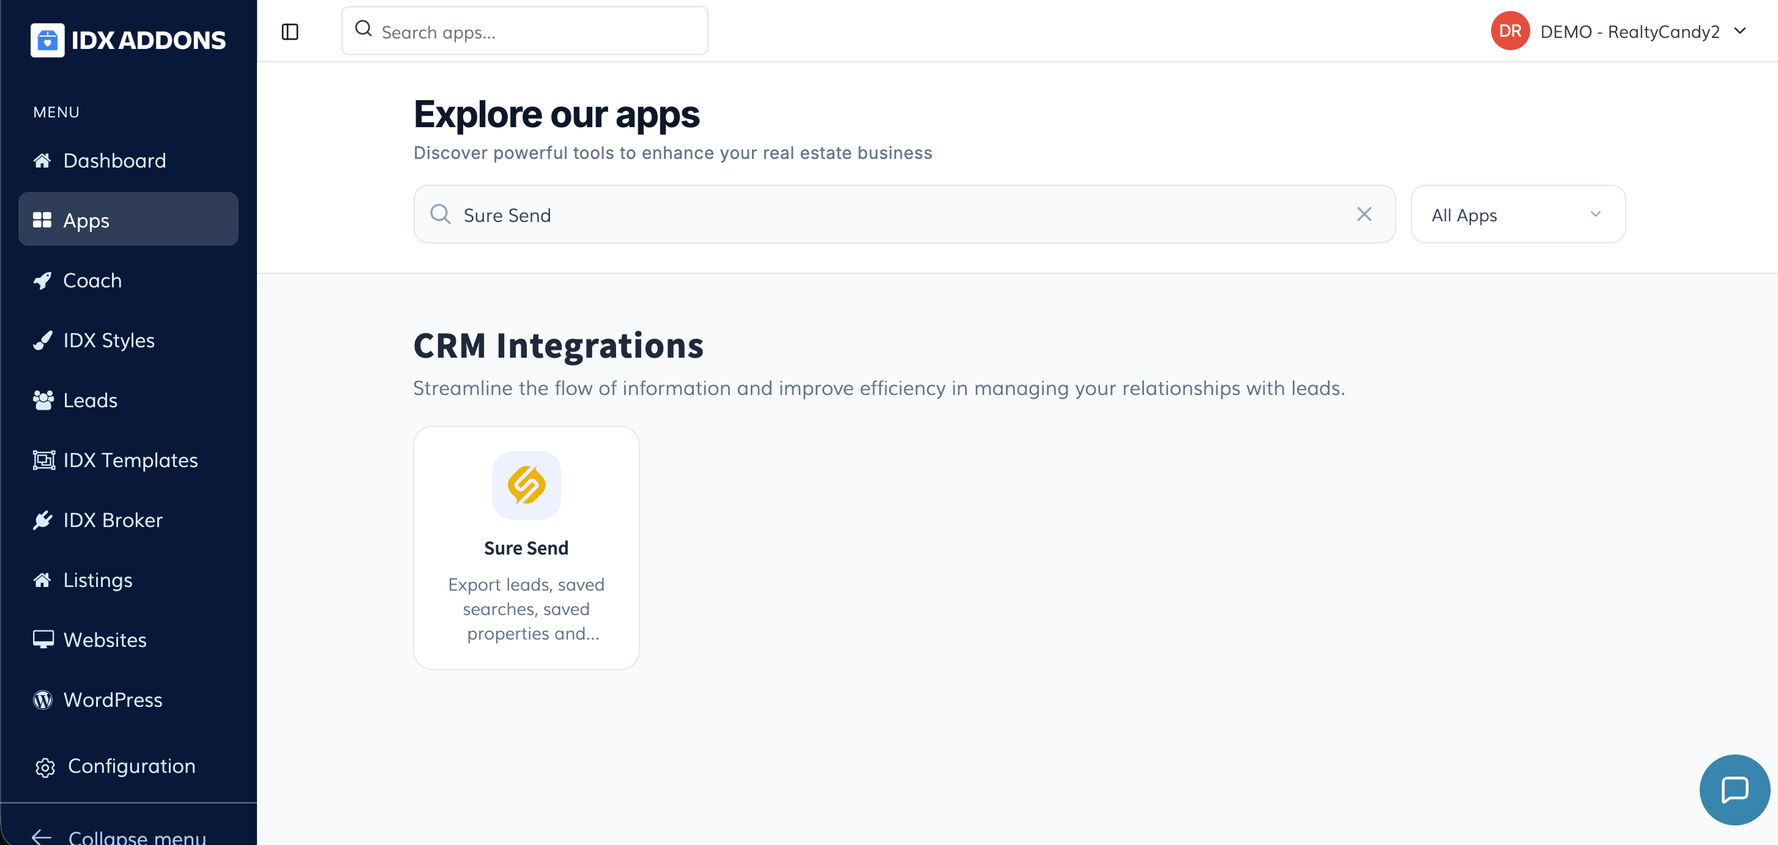Click the DR user avatar

1509,31
